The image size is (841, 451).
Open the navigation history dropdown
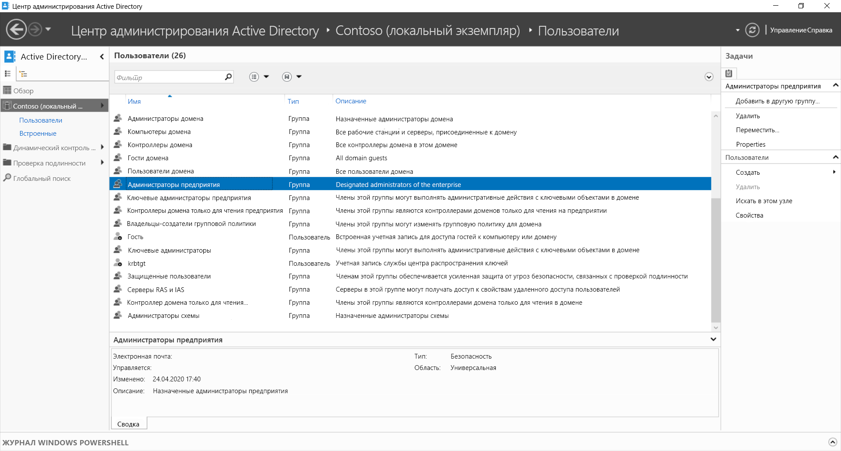point(48,29)
